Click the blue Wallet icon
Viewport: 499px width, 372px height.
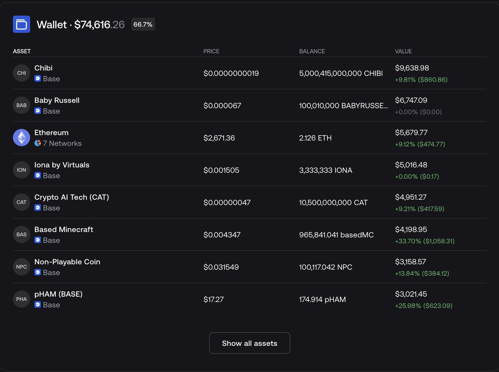[x=21, y=24]
